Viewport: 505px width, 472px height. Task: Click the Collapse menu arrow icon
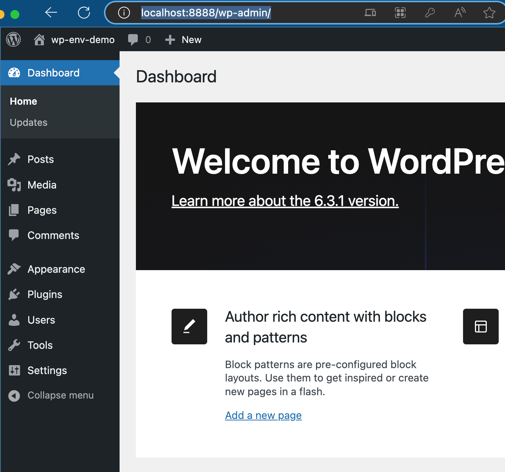pyautogui.click(x=14, y=396)
